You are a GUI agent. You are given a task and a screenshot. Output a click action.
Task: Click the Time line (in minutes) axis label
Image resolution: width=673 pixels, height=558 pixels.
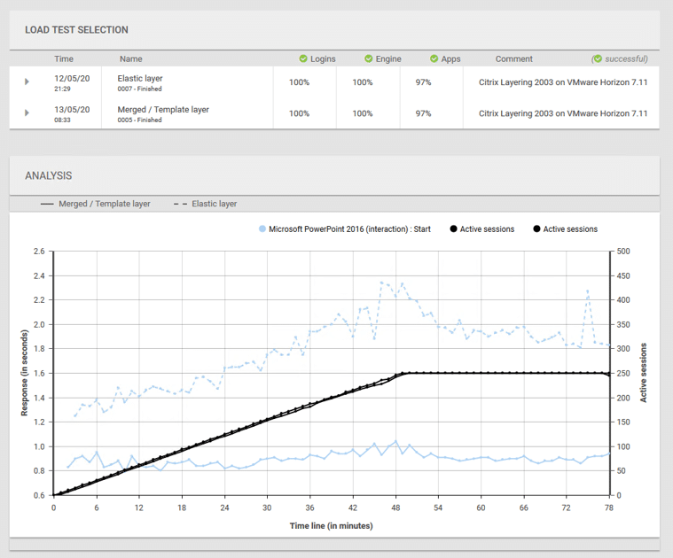pyautogui.click(x=332, y=526)
